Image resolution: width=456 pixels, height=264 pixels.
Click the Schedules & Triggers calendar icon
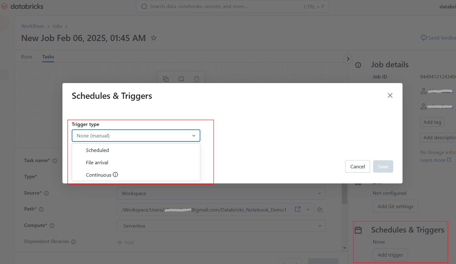358,230
